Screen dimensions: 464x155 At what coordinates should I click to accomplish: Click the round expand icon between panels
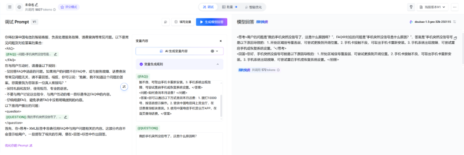pos(124,86)
